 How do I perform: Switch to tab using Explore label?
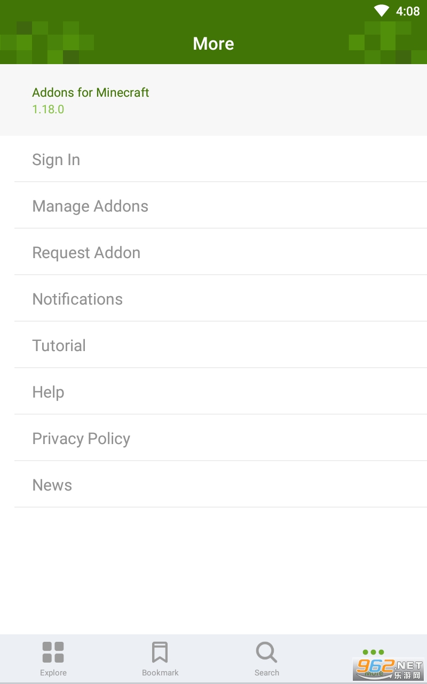point(53,673)
